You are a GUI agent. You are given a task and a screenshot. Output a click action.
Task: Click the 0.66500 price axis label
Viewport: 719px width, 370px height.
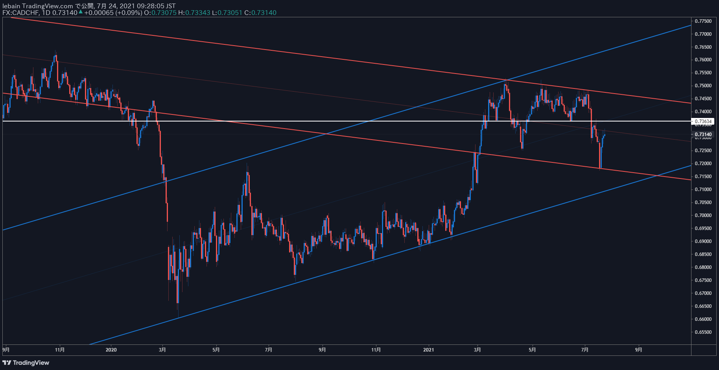pyautogui.click(x=703, y=306)
